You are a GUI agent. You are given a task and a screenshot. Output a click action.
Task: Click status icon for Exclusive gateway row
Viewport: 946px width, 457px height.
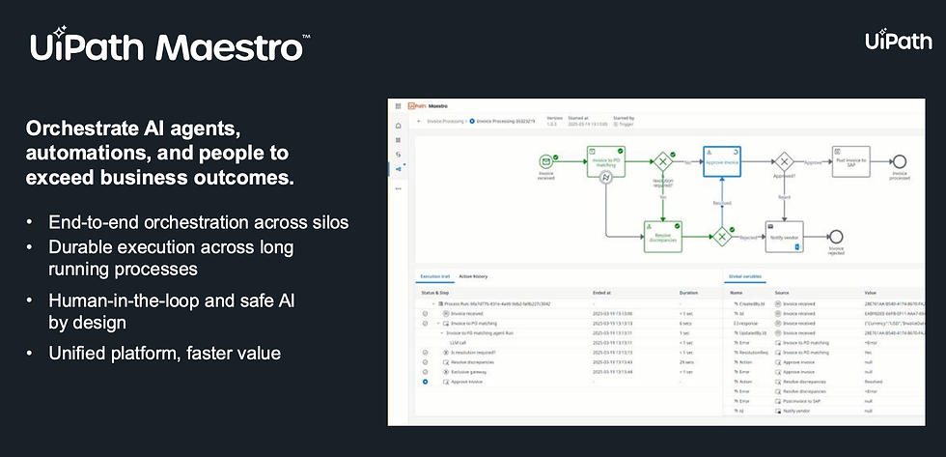426,372
